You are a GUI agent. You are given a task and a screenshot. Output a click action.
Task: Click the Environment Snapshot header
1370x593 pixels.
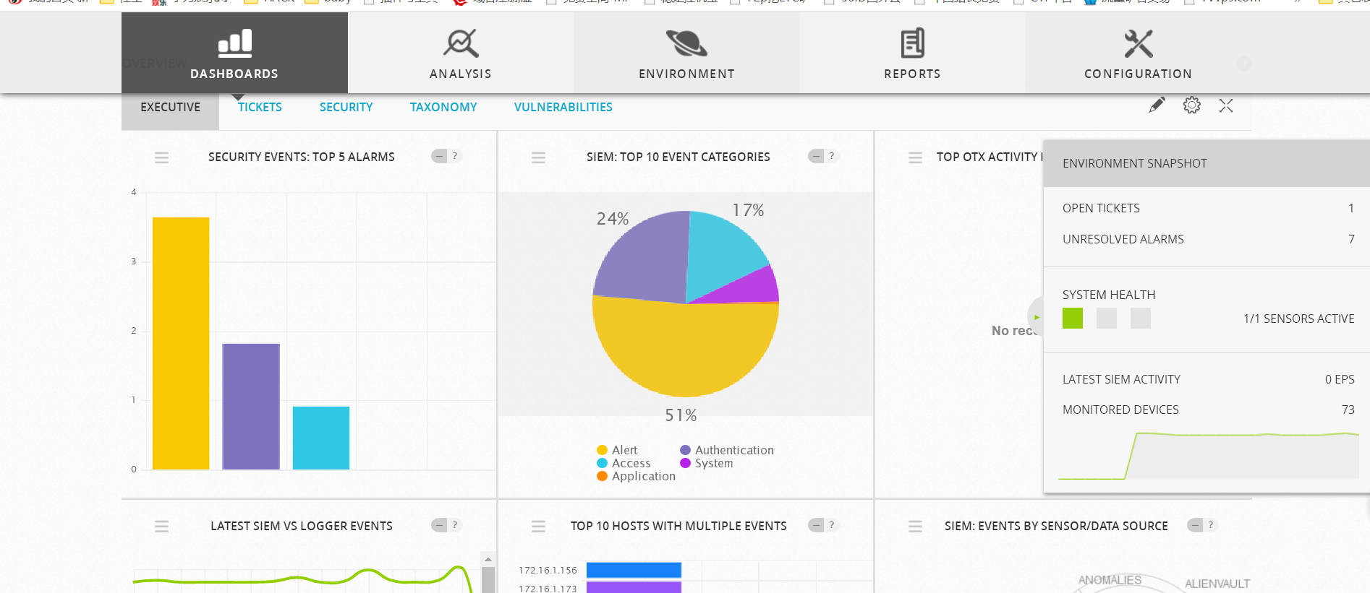pyautogui.click(x=1207, y=163)
